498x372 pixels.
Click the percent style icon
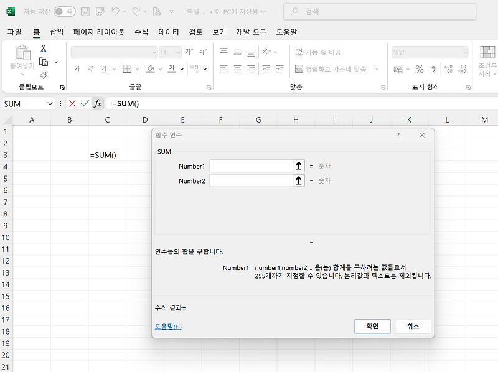(x=420, y=69)
